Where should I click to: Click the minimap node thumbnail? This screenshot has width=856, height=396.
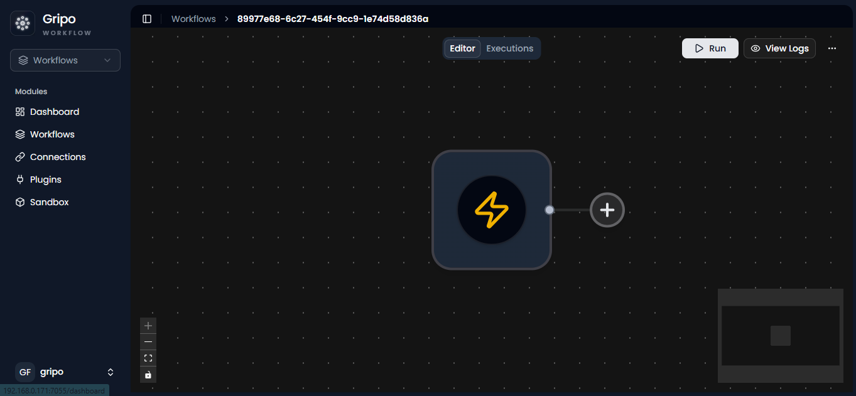781,336
